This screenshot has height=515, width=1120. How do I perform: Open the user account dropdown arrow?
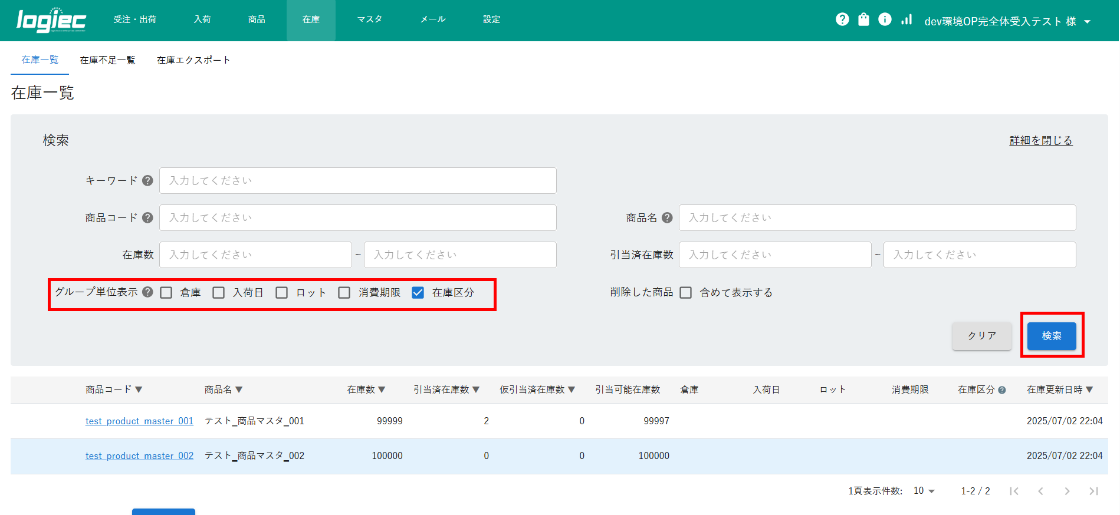coord(1087,22)
